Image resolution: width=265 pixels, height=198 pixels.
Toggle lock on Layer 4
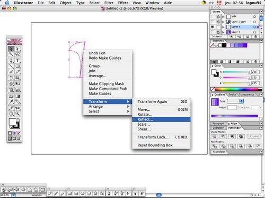[218, 32]
